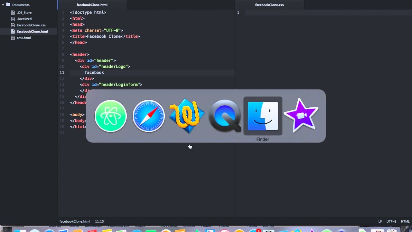
Task: Click the doctype html line of code
Action: tap(88, 12)
